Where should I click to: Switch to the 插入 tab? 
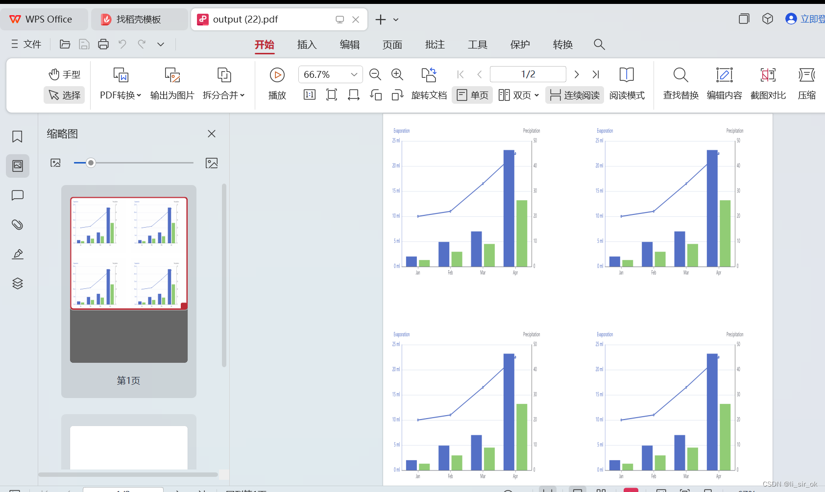tap(307, 45)
